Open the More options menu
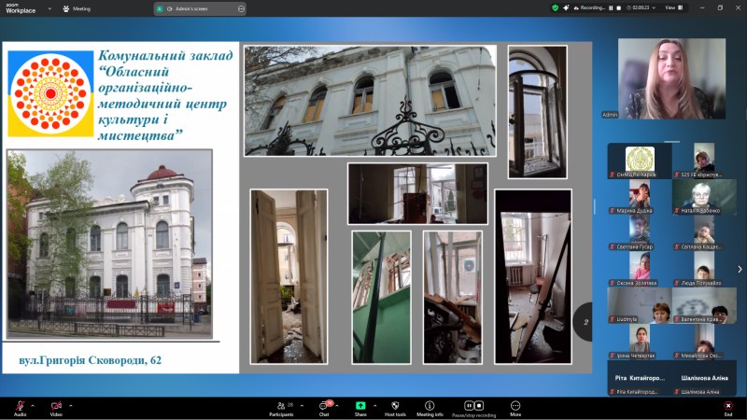This screenshot has width=747, height=420. [x=514, y=406]
